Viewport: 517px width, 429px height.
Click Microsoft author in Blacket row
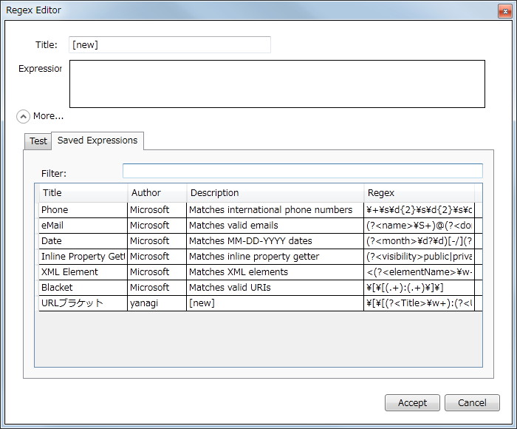coord(157,288)
